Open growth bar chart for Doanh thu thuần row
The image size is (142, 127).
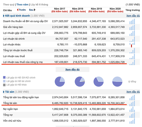(x=132, y=21)
